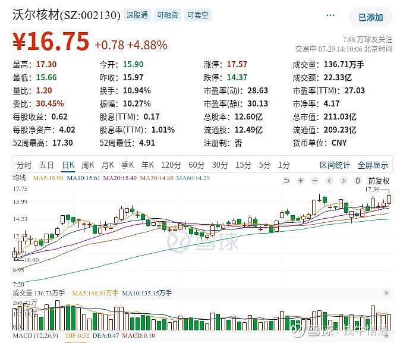
Task: Click the MA20:15.40 moving average label
Action: pos(120,178)
